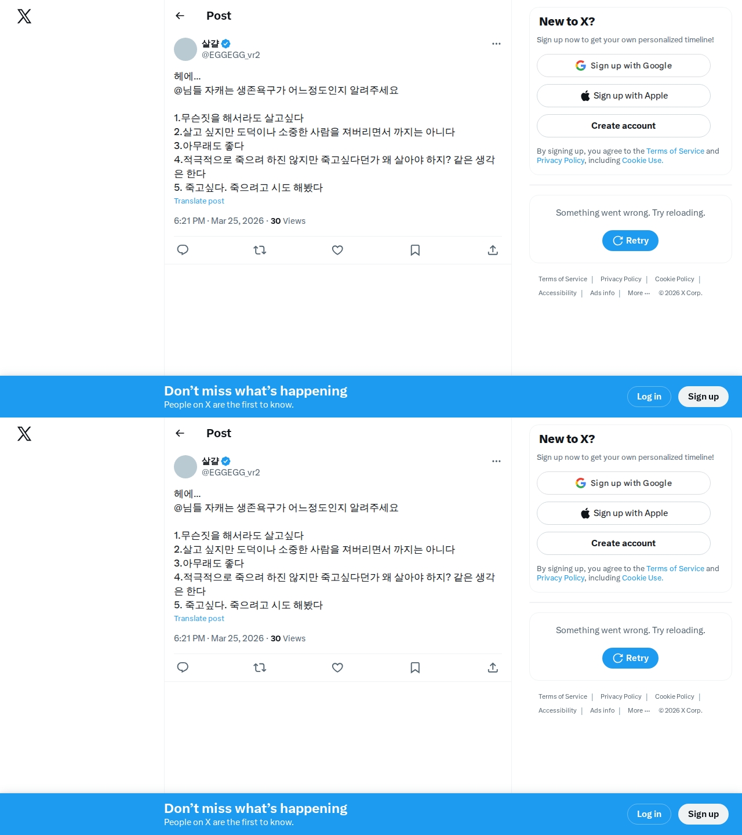
Task: Open the avatar of the first post's author
Action: tap(185, 49)
